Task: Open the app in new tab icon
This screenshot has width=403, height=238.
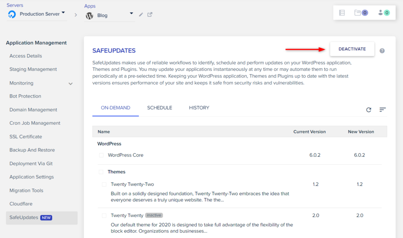Action: point(150,15)
